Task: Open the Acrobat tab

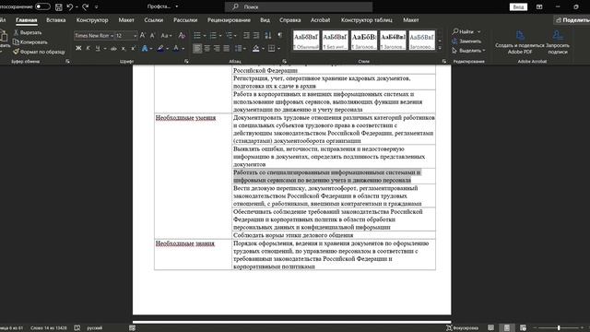Action: point(320,20)
